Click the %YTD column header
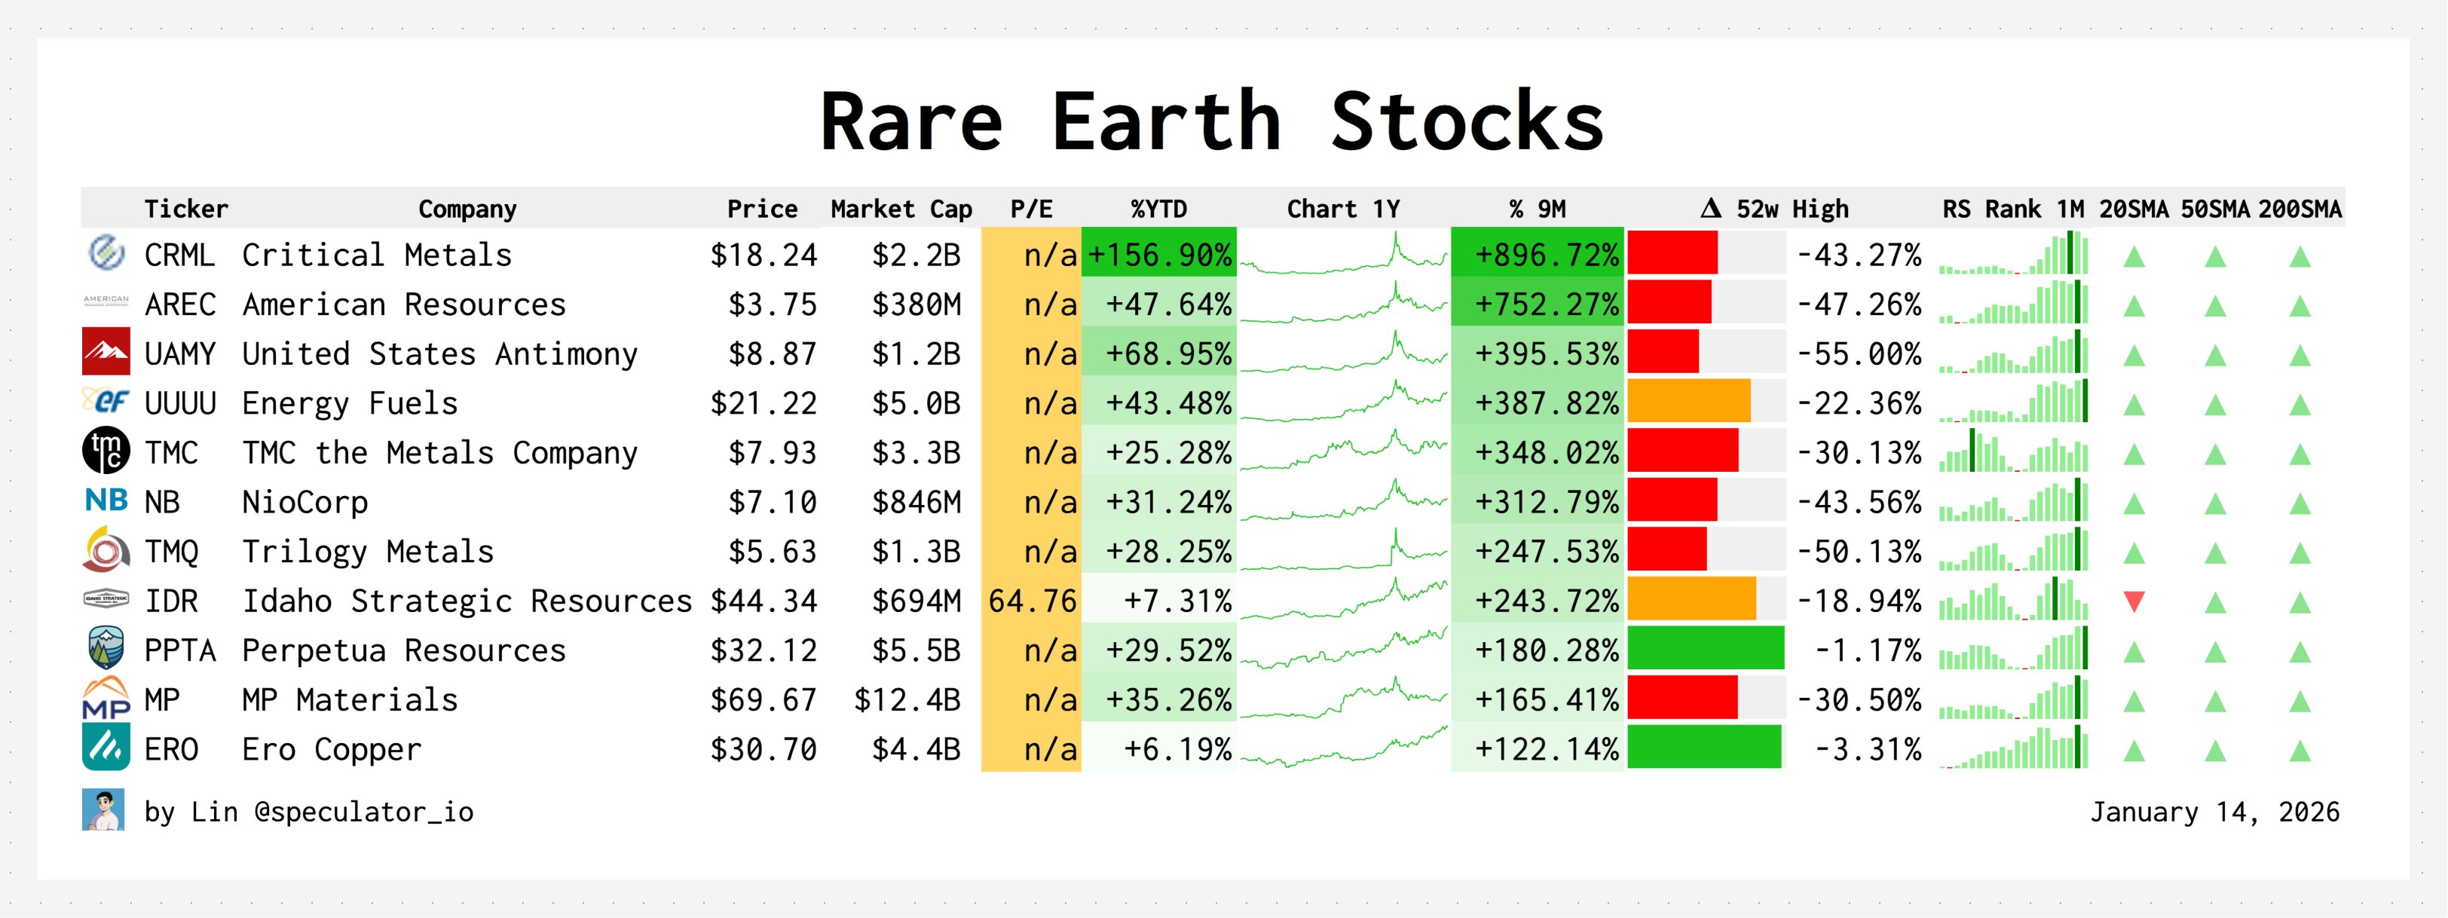The width and height of the screenshot is (2448, 918). [x=1158, y=209]
